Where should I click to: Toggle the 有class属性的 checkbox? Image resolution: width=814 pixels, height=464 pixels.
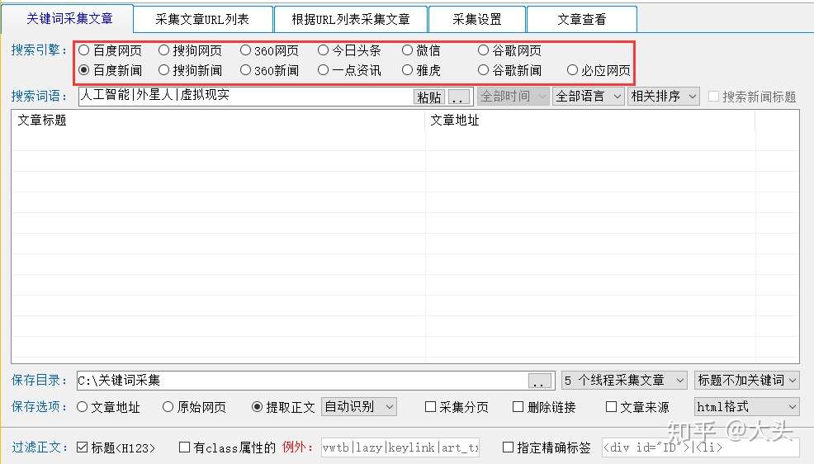pyautogui.click(x=184, y=447)
